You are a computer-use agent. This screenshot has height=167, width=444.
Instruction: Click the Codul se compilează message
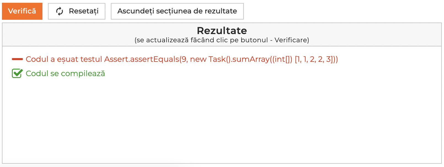click(x=65, y=73)
